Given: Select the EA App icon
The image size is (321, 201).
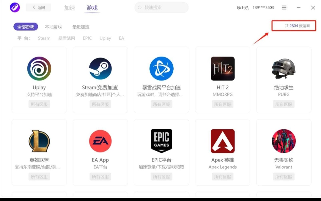Looking at the screenshot, I should click(x=100, y=141).
